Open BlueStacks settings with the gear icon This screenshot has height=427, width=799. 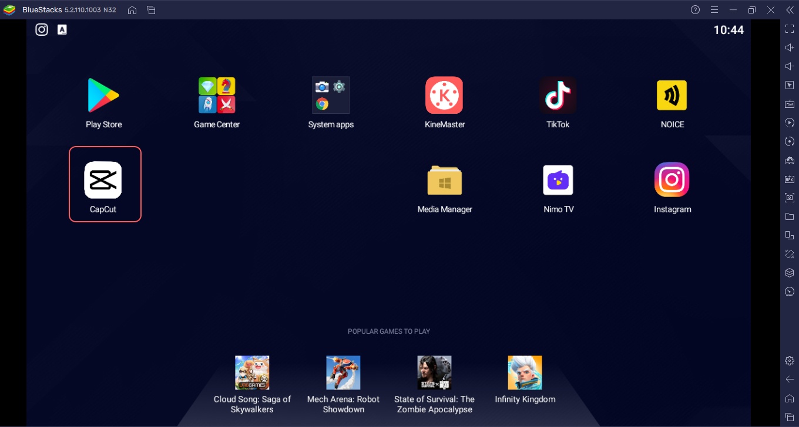point(790,361)
